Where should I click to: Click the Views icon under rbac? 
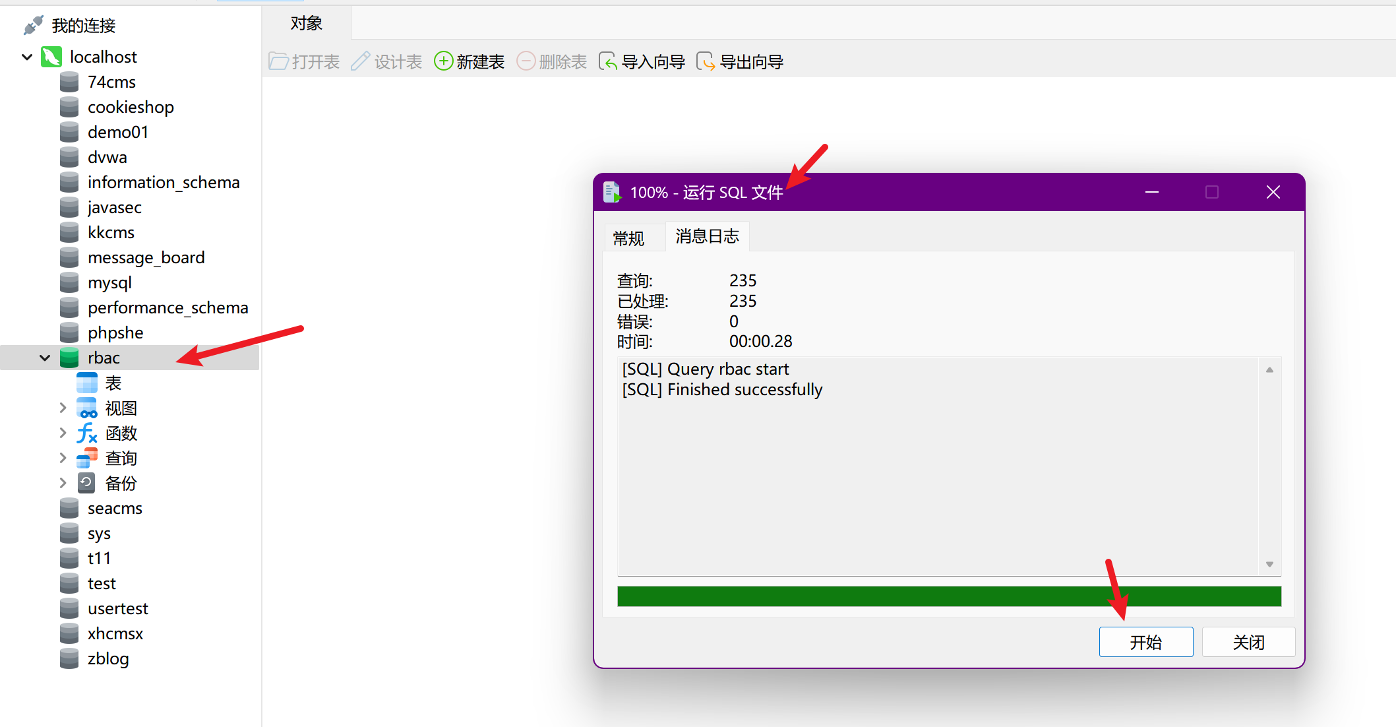[87, 408]
